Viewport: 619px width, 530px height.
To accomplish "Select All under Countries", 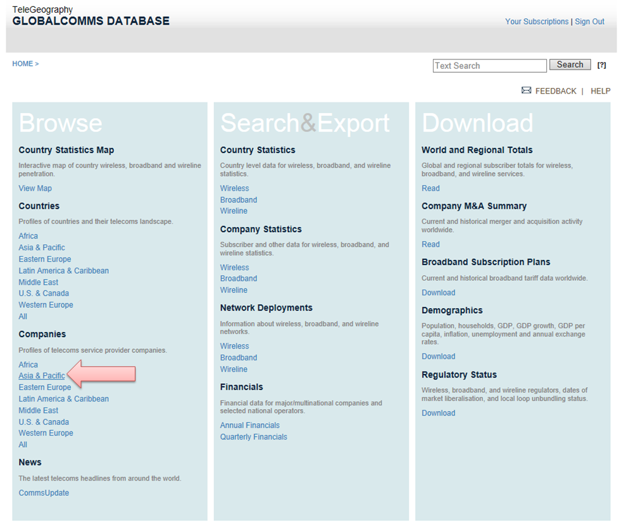I will coord(23,316).
